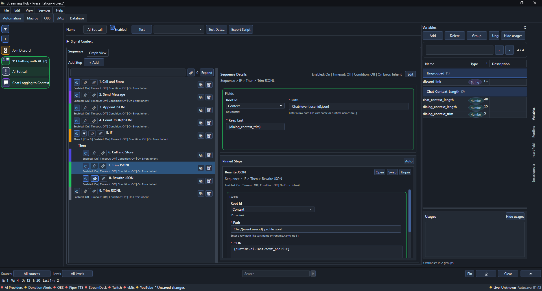Click the Export Script button
This screenshot has width=542, height=291.
pyautogui.click(x=241, y=29)
